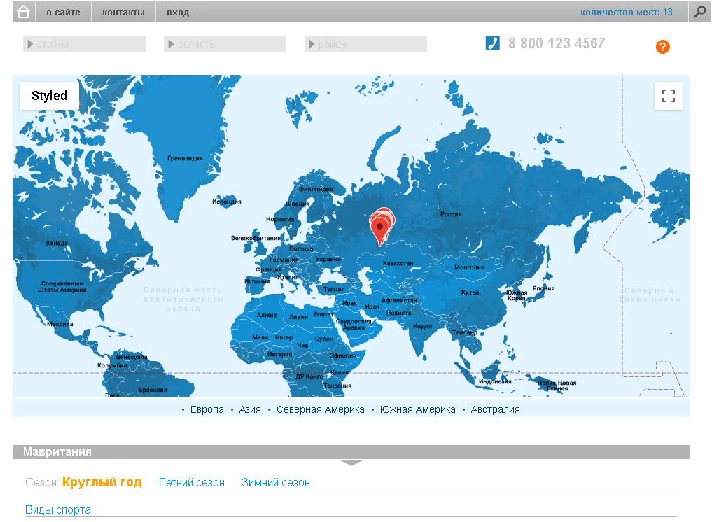This screenshot has width=719, height=522.
Task: Select the 'Круглый год' season tab
Action: (102, 482)
